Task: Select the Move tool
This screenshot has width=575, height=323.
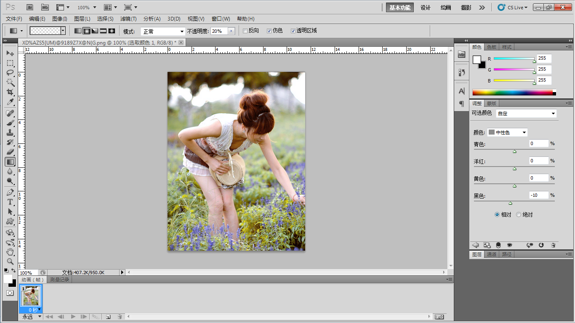Action: pos(10,53)
